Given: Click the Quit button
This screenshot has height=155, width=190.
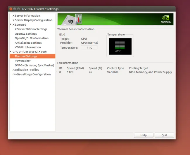Looking at the screenshot, I should (164, 135).
